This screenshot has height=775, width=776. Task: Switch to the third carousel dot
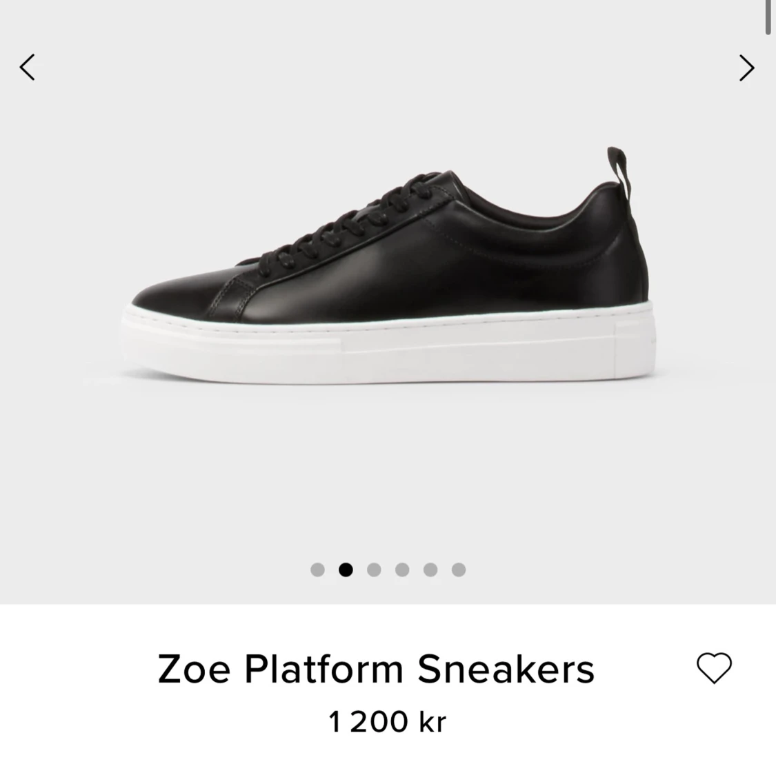point(374,570)
